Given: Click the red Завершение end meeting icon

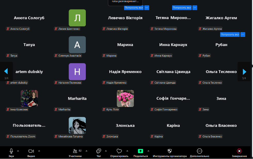Looking at the screenshot, I should pos(239,151).
